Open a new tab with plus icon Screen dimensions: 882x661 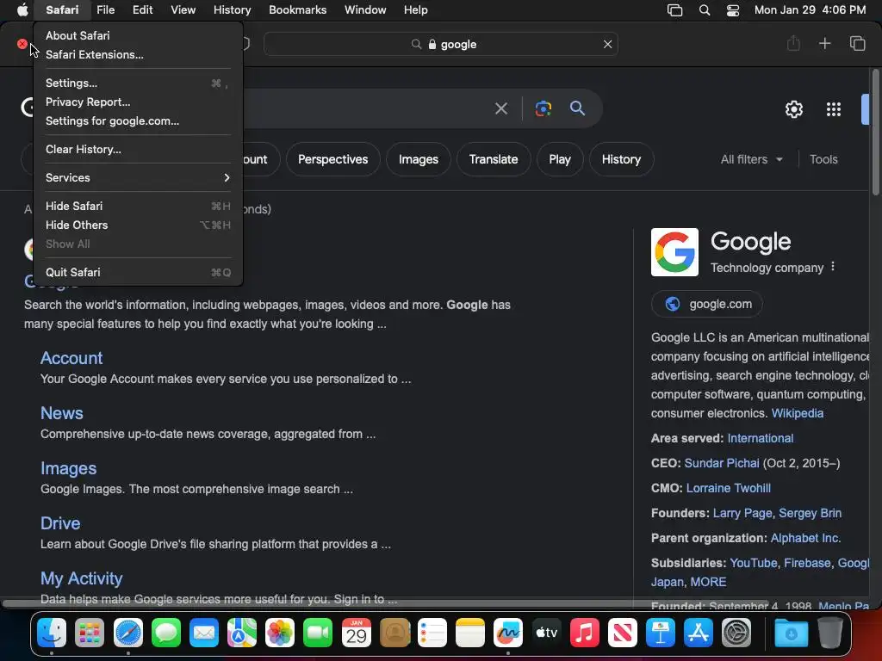(824, 43)
